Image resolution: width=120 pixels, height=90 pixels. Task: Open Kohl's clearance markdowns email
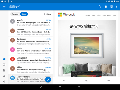pos(31,51)
